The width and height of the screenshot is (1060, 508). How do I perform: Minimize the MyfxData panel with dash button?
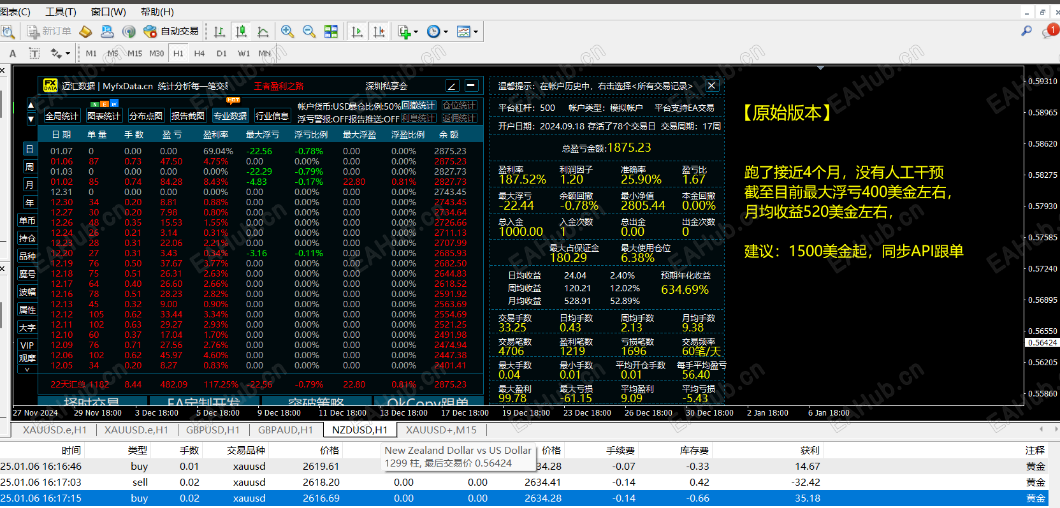tap(471, 85)
